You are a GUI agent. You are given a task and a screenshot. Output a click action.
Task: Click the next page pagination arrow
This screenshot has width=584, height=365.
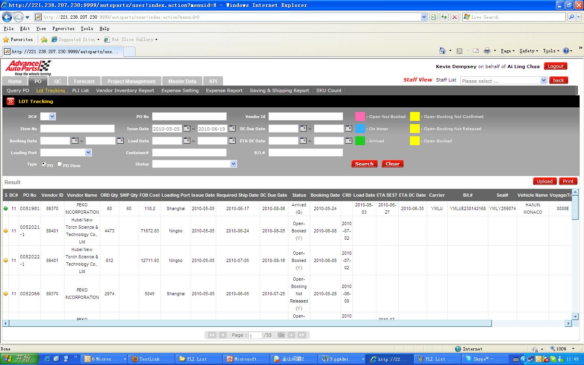(x=291, y=335)
